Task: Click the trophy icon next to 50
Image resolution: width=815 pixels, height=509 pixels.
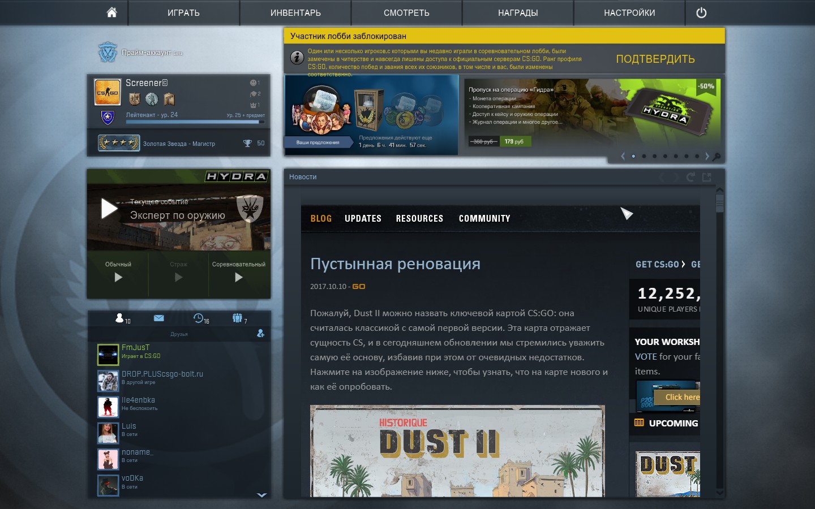Action: tap(247, 143)
